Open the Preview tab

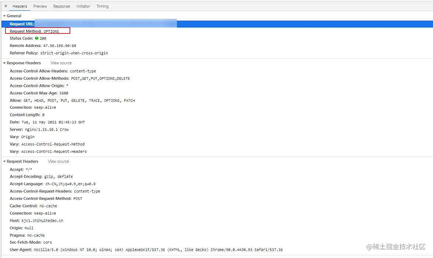tap(40, 6)
